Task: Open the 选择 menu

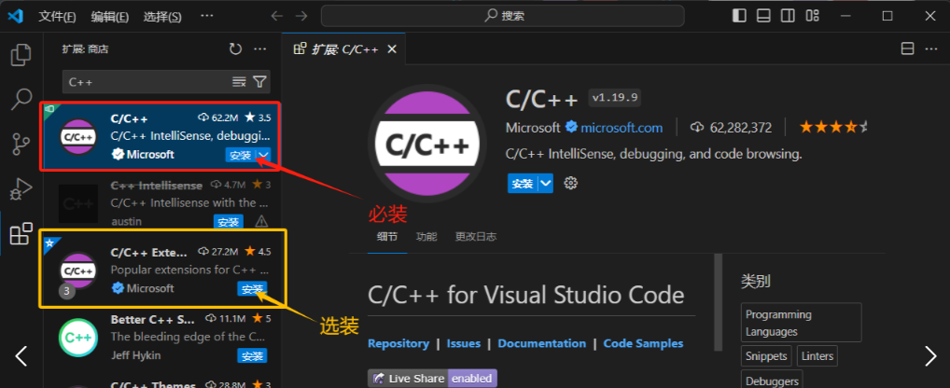Action: pos(162,17)
